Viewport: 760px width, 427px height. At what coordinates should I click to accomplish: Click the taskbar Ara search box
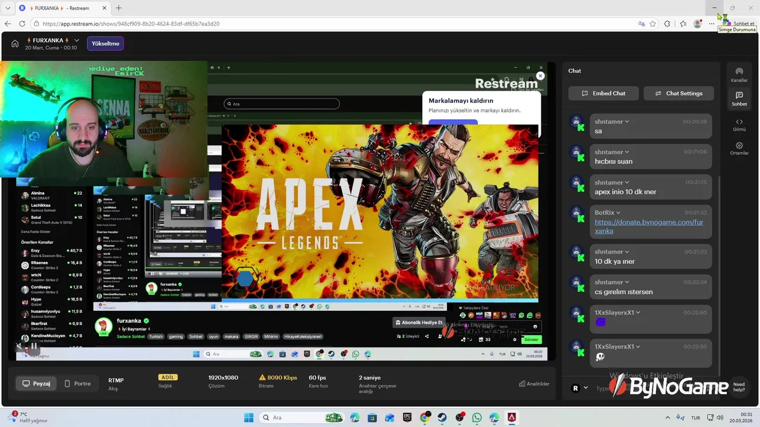302,418
